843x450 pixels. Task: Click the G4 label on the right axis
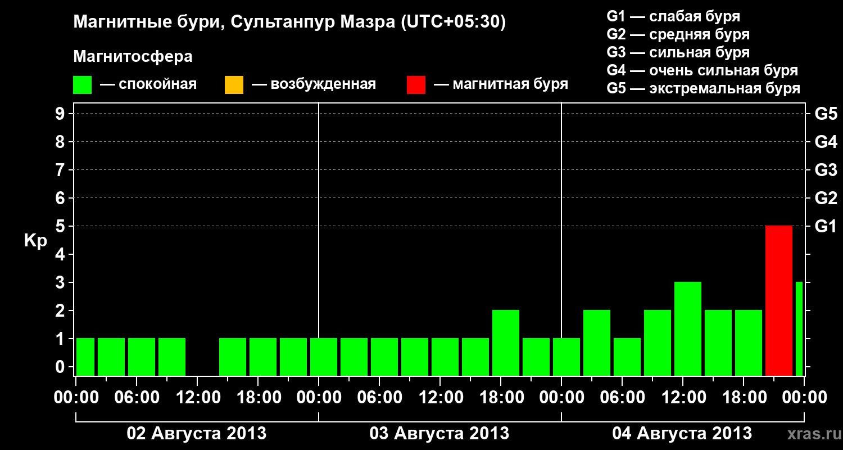point(826,142)
